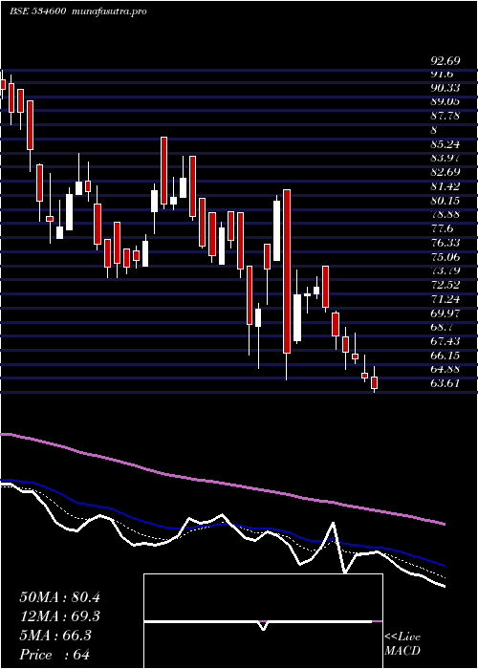Viewport: 478px width, 669px height.
Task: Click the 67.43 price level label
Action: [445, 341]
